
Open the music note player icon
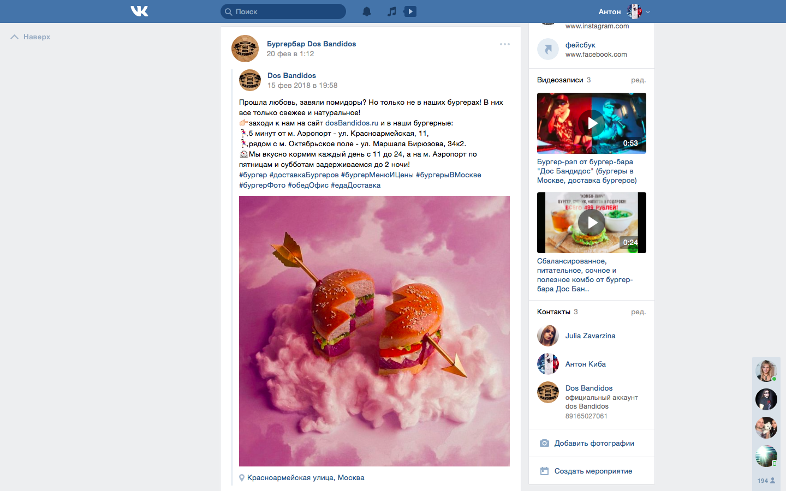pos(391,11)
